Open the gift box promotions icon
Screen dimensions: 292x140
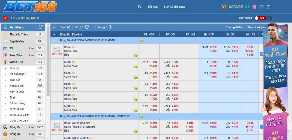(x=254, y=7)
